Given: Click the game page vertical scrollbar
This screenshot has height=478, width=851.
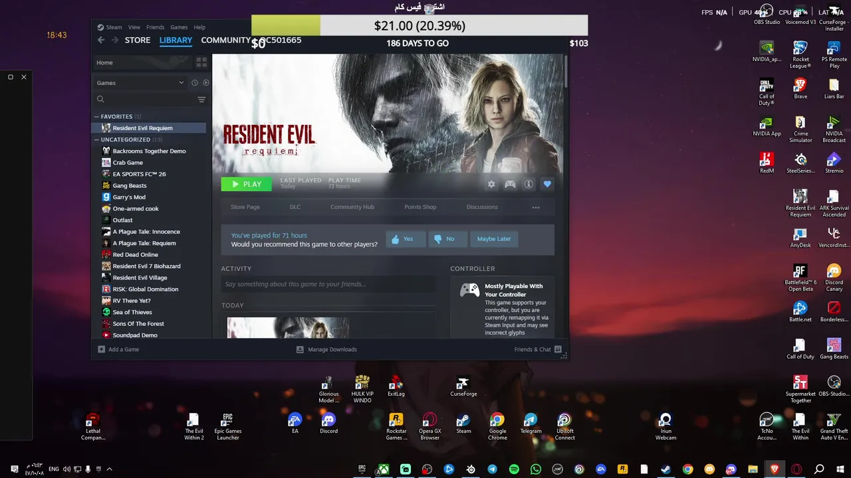Looking at the screenshot, I should coord(566,72).
